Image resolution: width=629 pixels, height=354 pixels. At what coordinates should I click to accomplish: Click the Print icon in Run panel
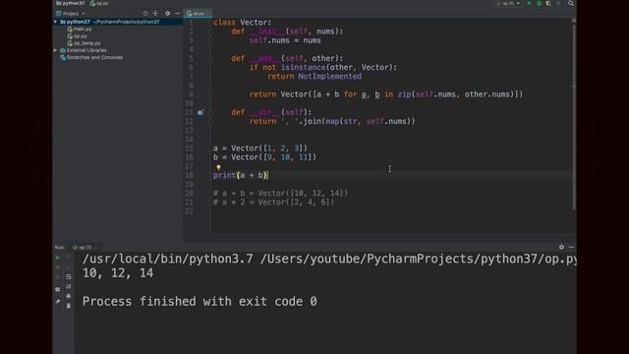click(x=69, y=296)
